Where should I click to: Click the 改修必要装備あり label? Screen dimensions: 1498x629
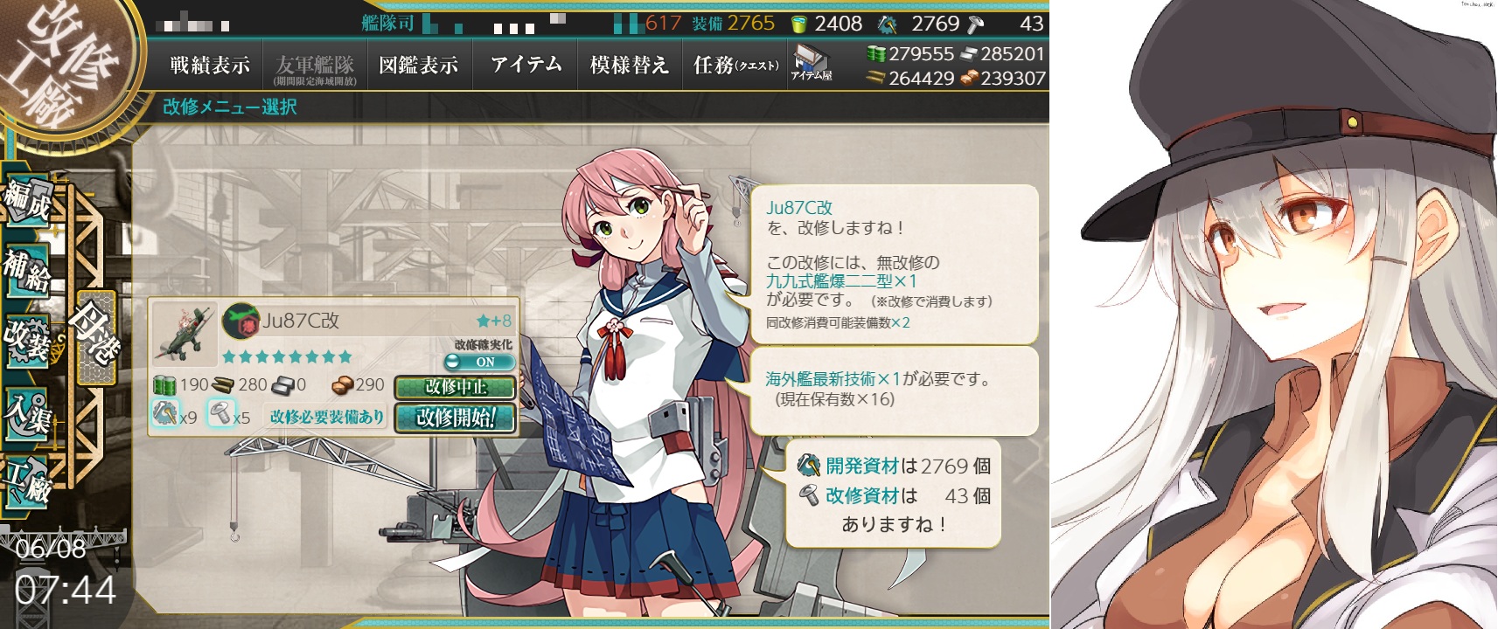(x=327, y=417)
